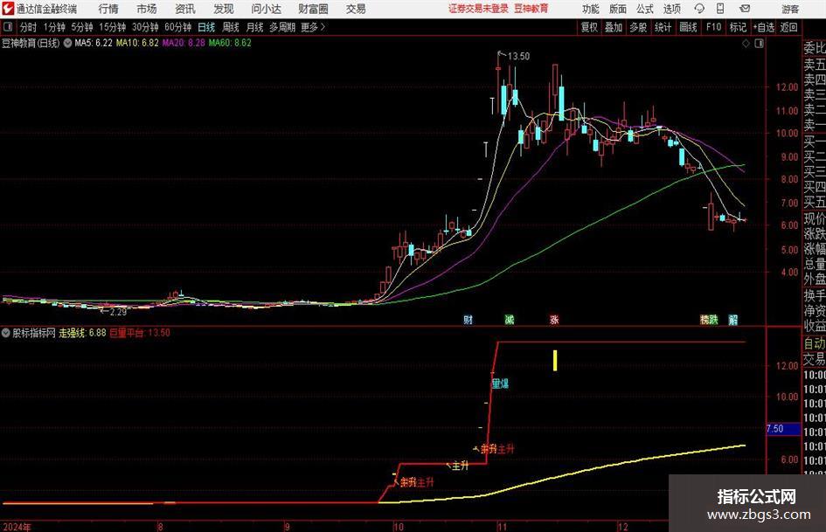Screen dimensions: 826x532
Task: Open the customer service headset icon
Action: (x=699, y=9)
